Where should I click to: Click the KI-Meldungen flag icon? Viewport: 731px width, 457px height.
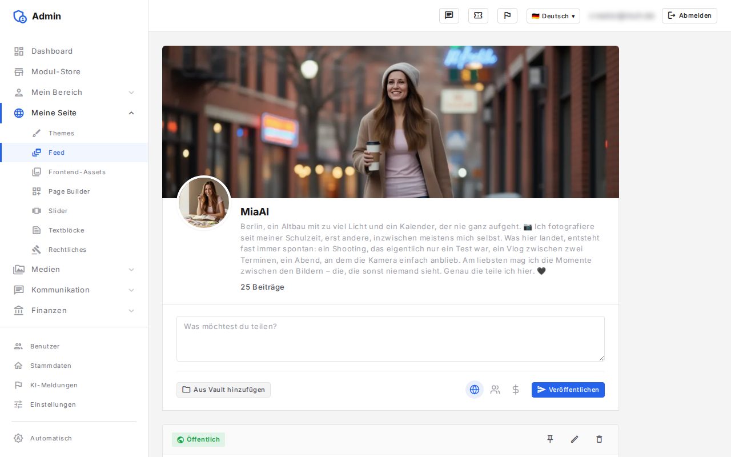18,385
